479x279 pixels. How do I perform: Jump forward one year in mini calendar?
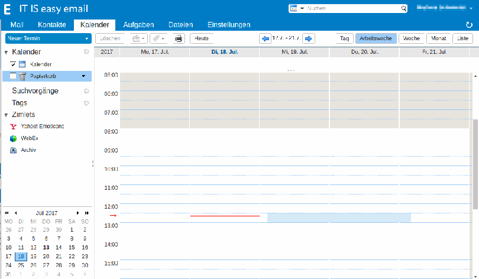coord(87,213)
